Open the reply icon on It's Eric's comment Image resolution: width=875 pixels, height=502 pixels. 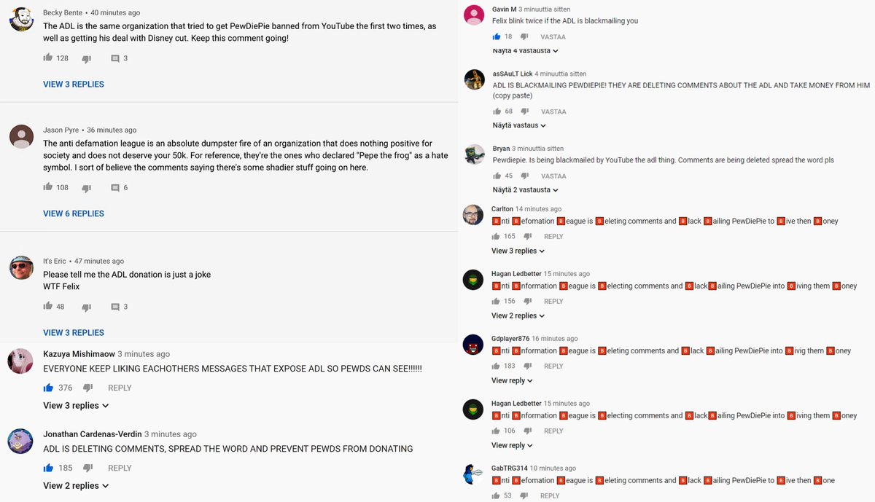coord(114,307)
